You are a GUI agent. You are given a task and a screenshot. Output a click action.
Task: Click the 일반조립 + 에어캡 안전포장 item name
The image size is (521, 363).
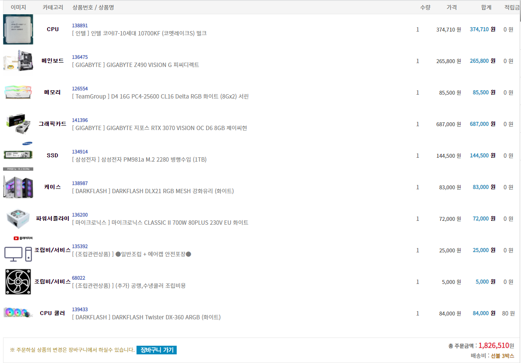[131, 254]
